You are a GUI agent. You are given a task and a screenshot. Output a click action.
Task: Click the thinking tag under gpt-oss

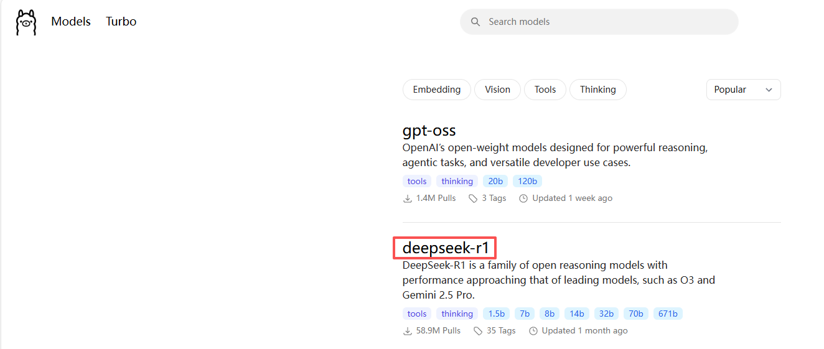tap(457, 181)
